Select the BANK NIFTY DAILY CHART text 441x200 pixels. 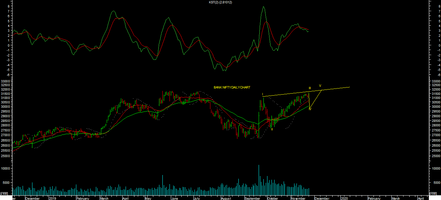point(232,87)
